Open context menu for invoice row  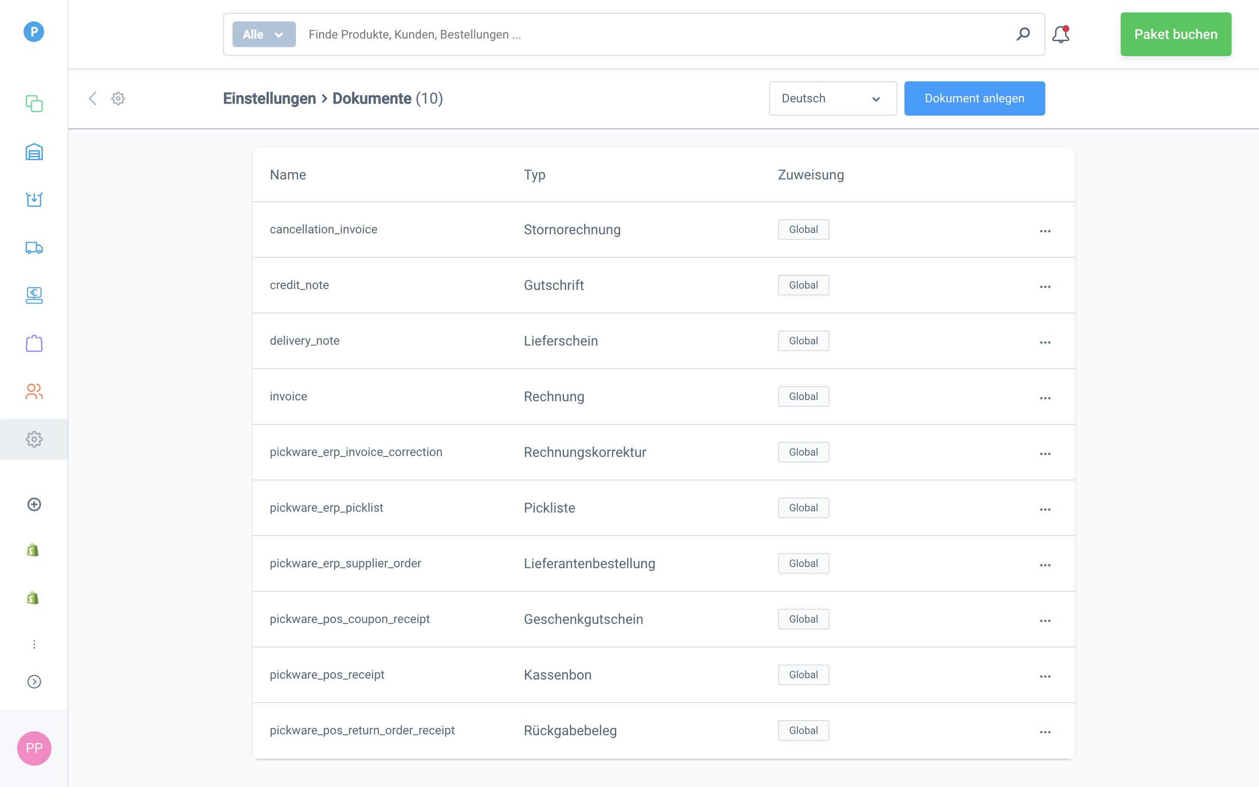1044,398
